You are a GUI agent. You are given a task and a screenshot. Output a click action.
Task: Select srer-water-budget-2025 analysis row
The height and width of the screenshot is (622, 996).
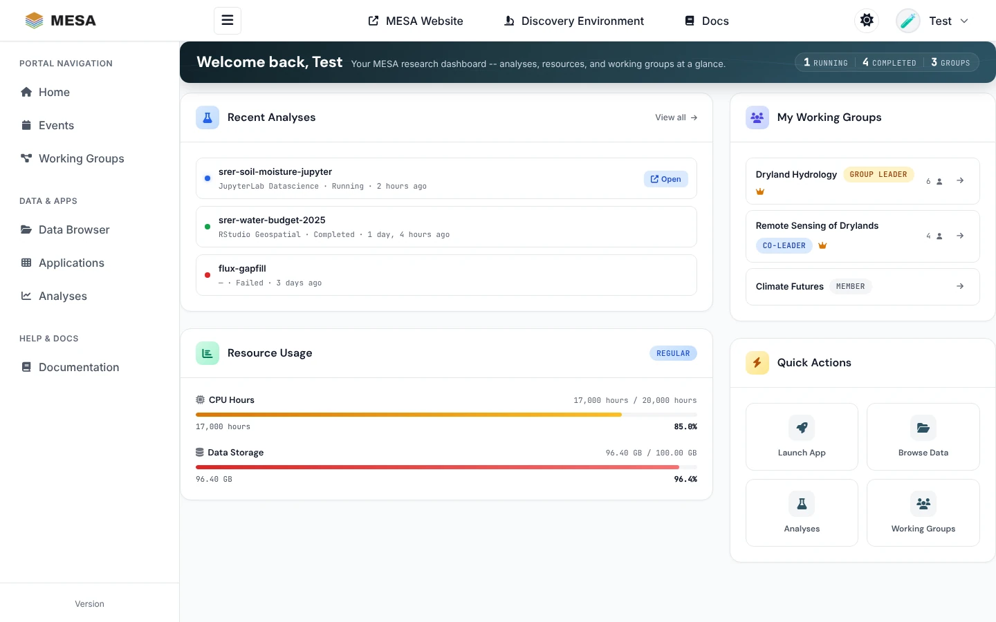tap(446, 227)
